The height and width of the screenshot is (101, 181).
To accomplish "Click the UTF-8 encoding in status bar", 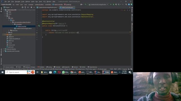I will (x=119, y=69).
